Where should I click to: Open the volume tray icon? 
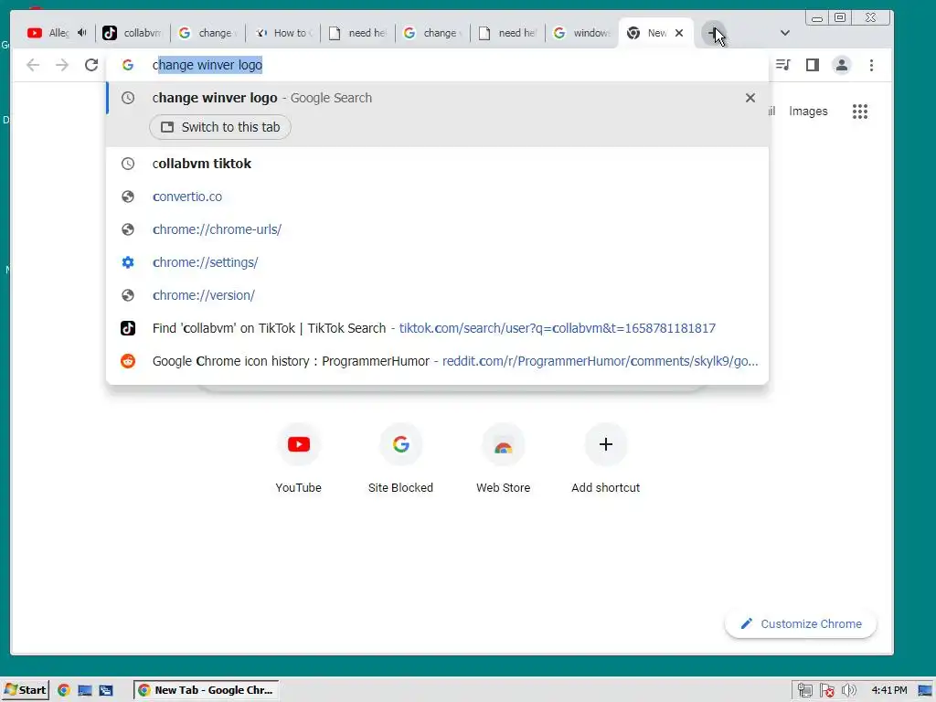coord(849,691)
